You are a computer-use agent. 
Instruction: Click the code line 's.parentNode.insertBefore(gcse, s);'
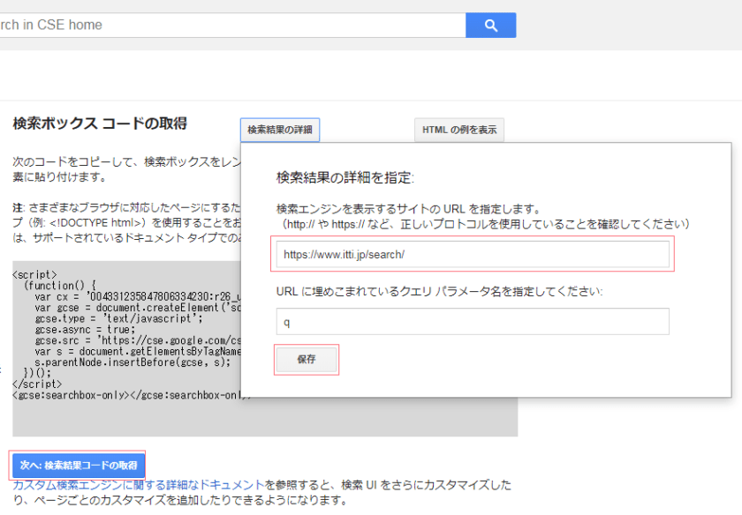[132, 362]
